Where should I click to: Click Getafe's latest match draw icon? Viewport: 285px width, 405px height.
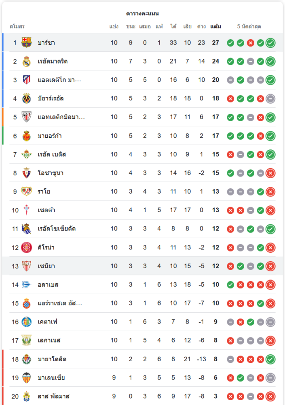pyautogui.click(x=270, y=322)
